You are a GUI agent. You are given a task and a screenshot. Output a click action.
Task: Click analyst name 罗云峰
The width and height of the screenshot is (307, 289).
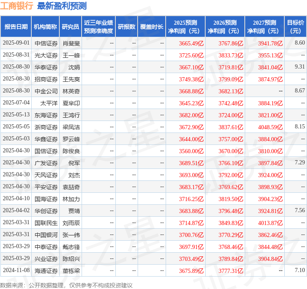[71, 139]
